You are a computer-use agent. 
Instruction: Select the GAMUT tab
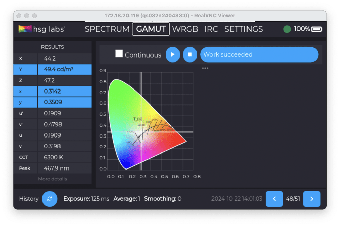(x=151, y=29)
